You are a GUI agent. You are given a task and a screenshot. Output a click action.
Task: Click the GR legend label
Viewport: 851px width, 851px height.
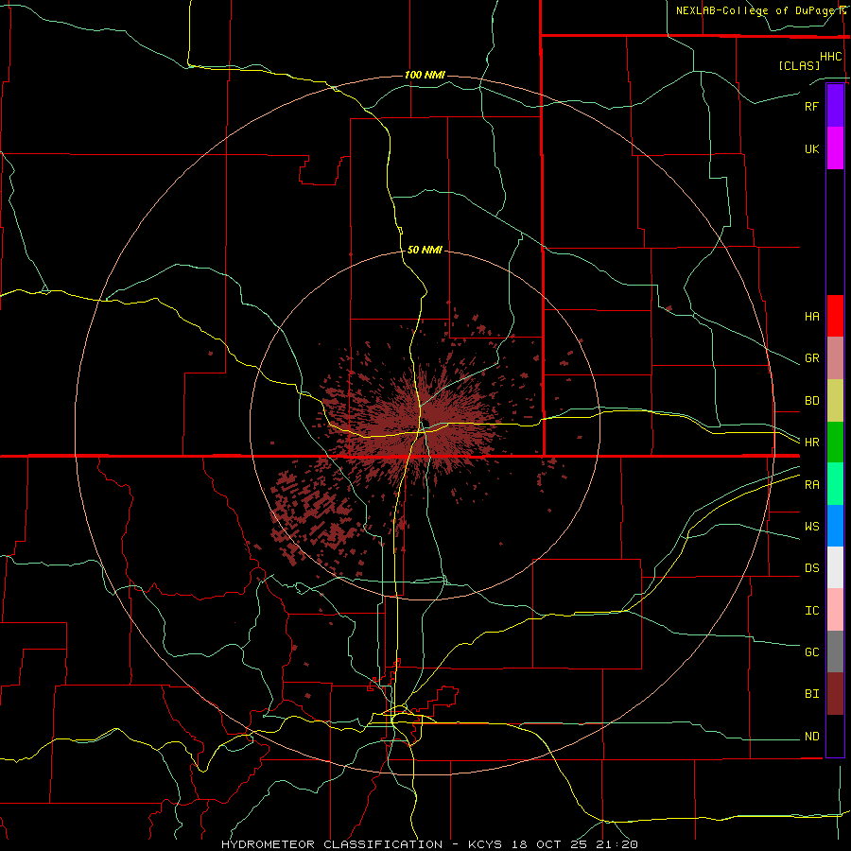coord(811,358)
